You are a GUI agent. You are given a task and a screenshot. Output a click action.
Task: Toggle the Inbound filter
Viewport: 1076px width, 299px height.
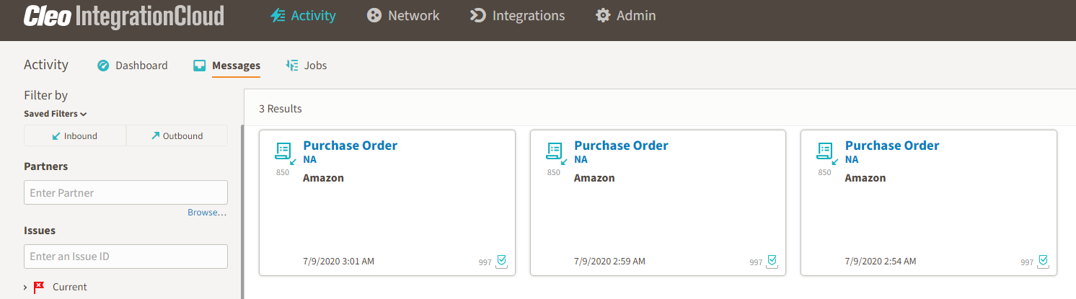pos(75,135)
